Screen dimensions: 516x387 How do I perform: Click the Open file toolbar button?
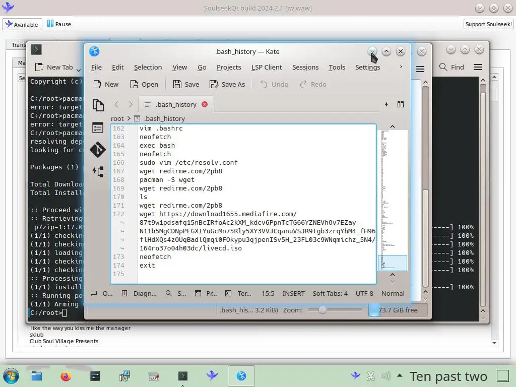point(144,84)
